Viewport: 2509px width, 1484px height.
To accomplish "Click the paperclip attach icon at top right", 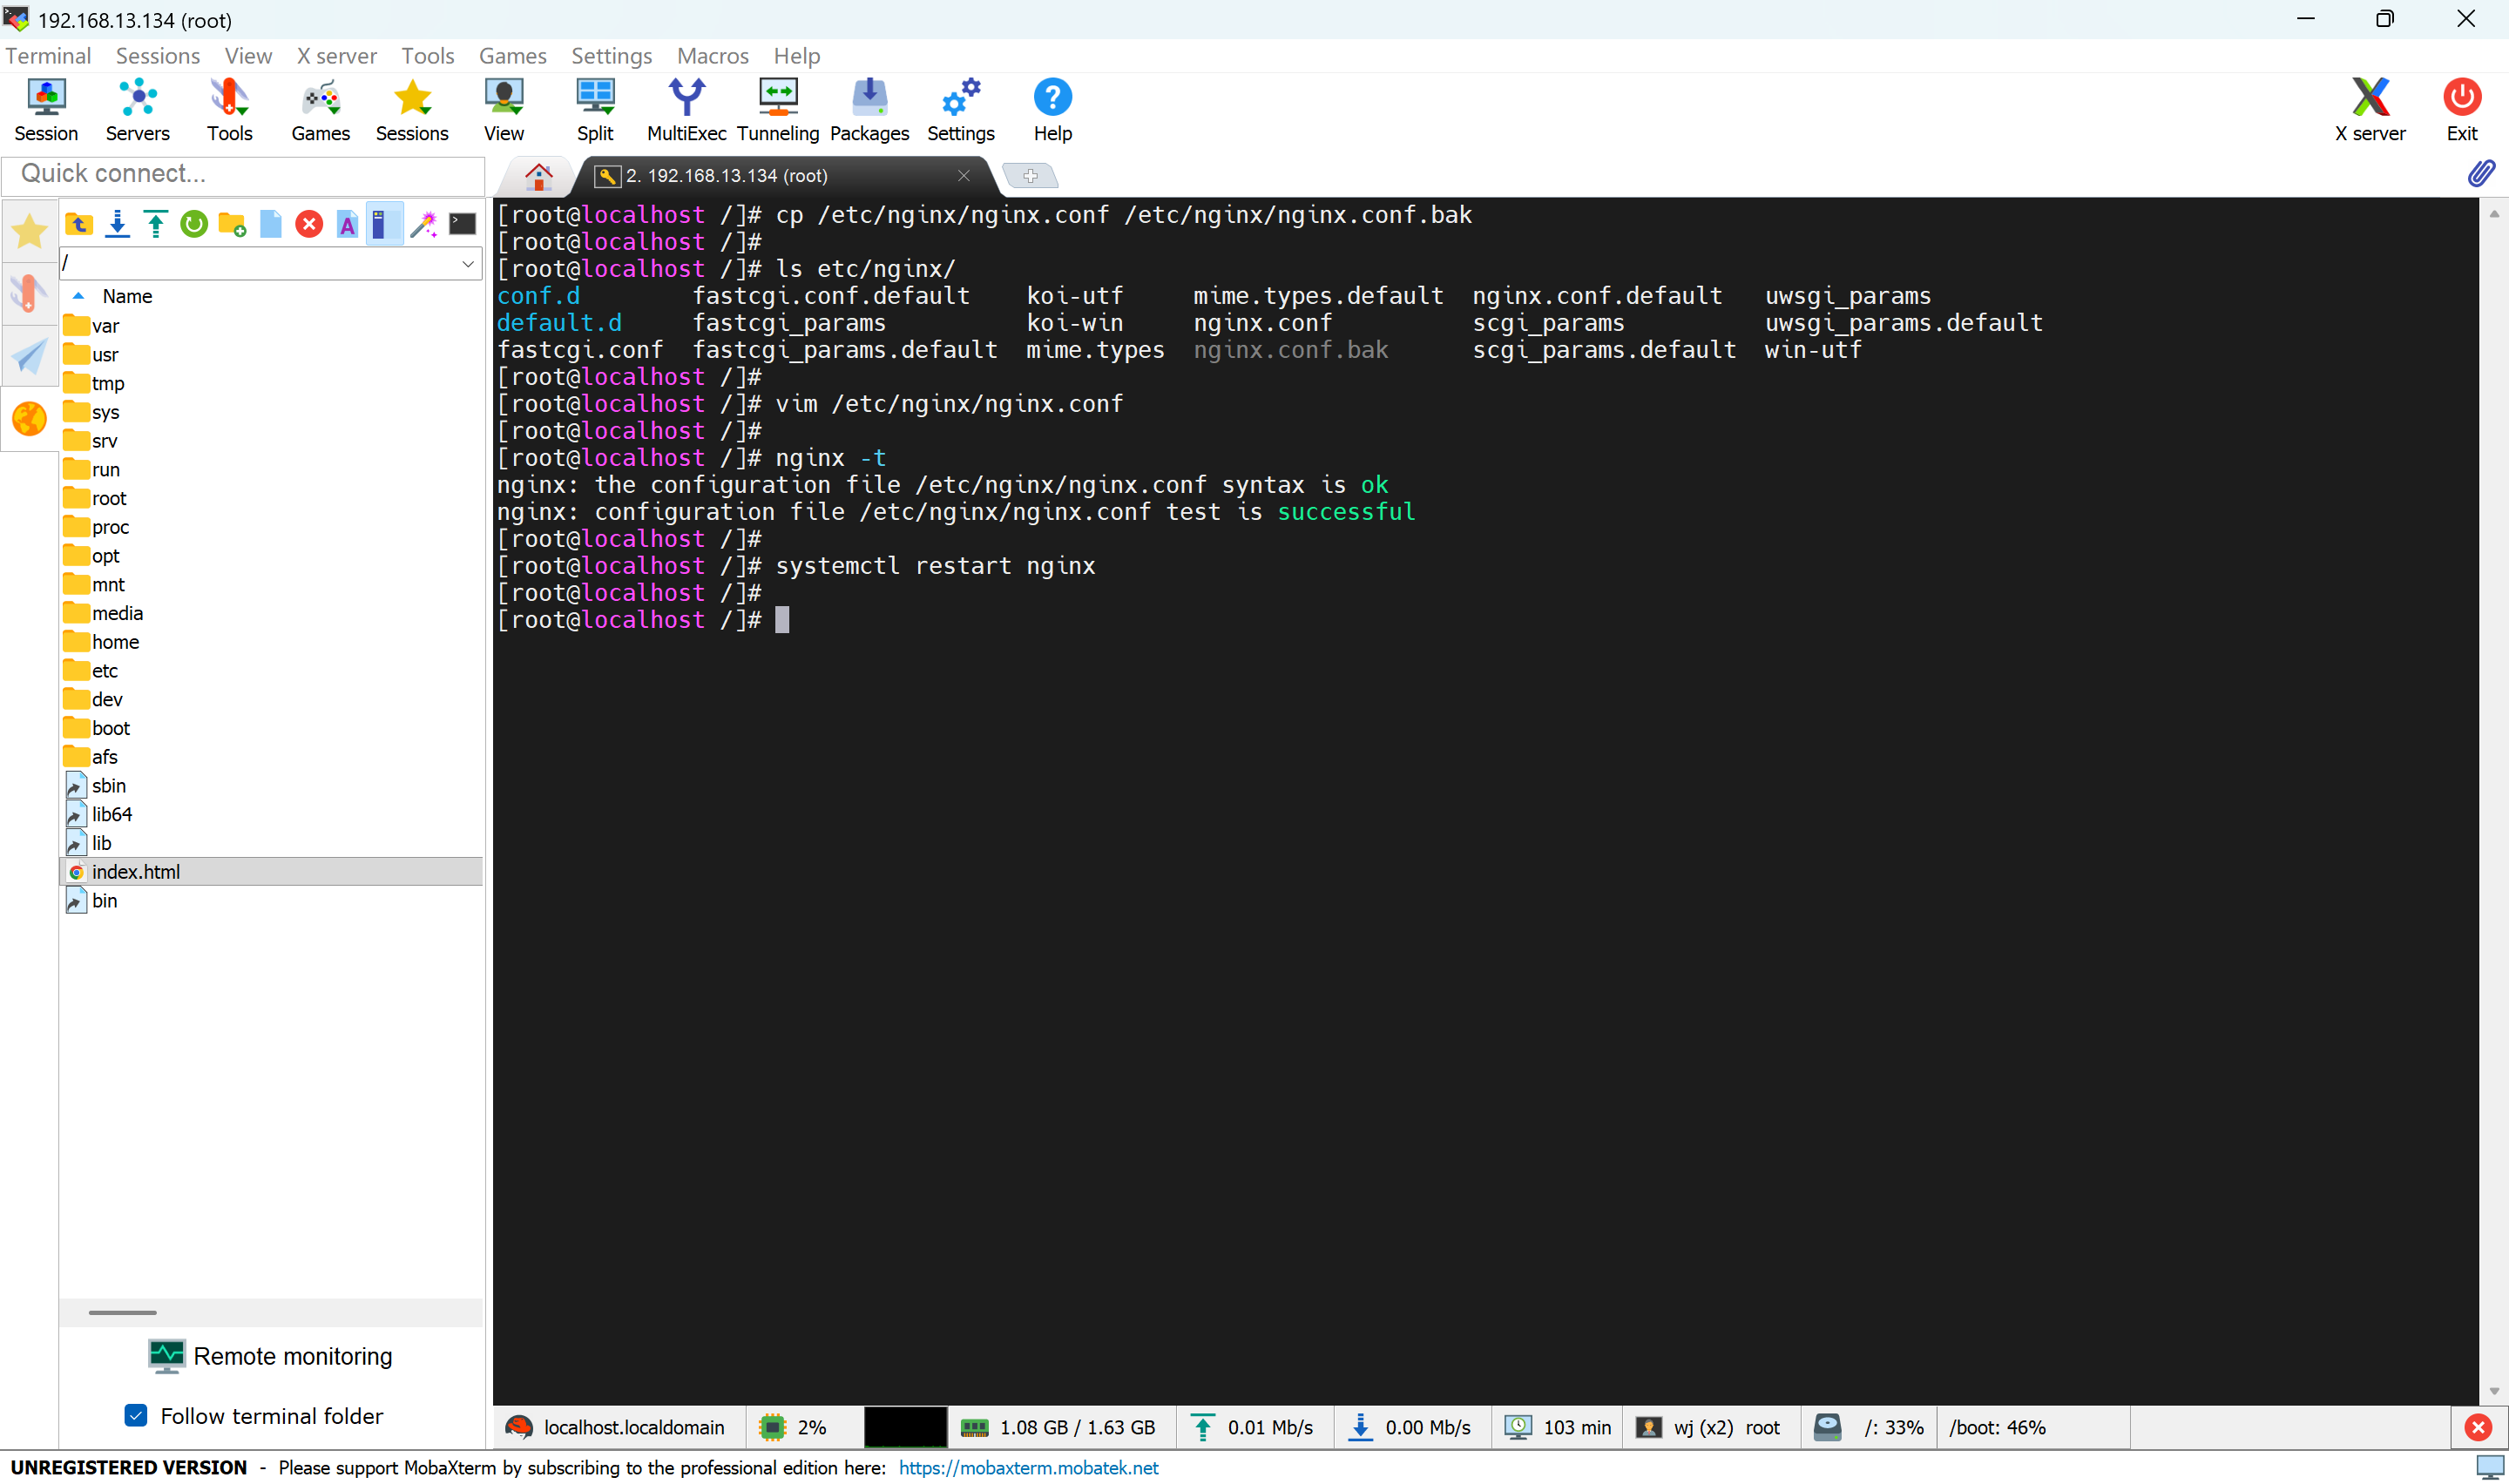I will point(2480,174).
